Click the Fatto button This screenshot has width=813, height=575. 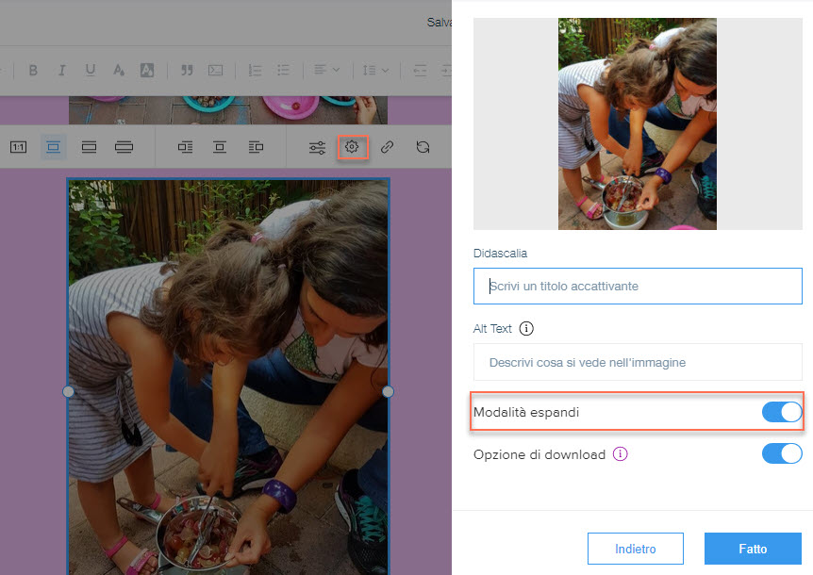[753, 549]
